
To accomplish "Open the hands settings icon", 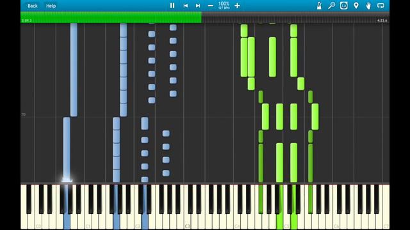I will (x=368, y=6).
